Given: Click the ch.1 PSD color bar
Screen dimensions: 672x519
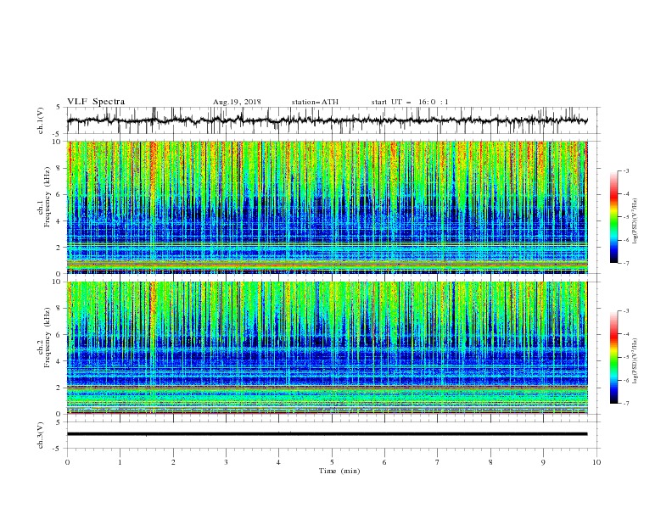Looking at the screenshot, I should (x=613, y=217).
